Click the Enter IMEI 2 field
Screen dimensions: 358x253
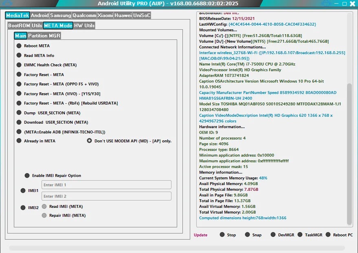tap(106, 196)
